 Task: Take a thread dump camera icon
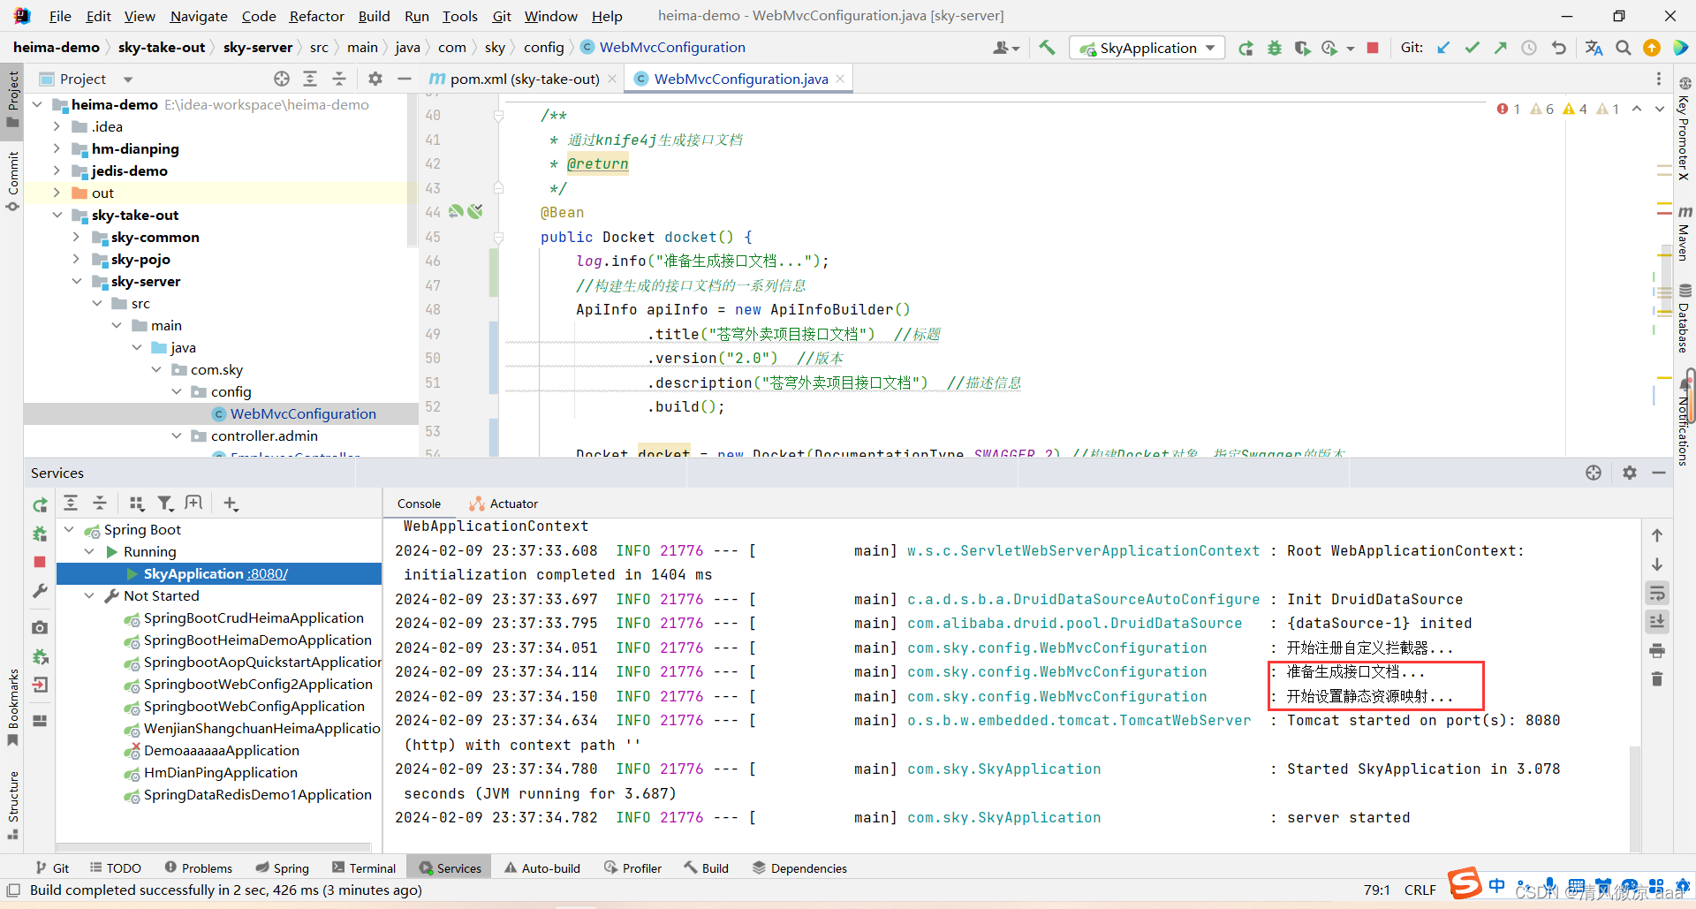tap(40, 627)
